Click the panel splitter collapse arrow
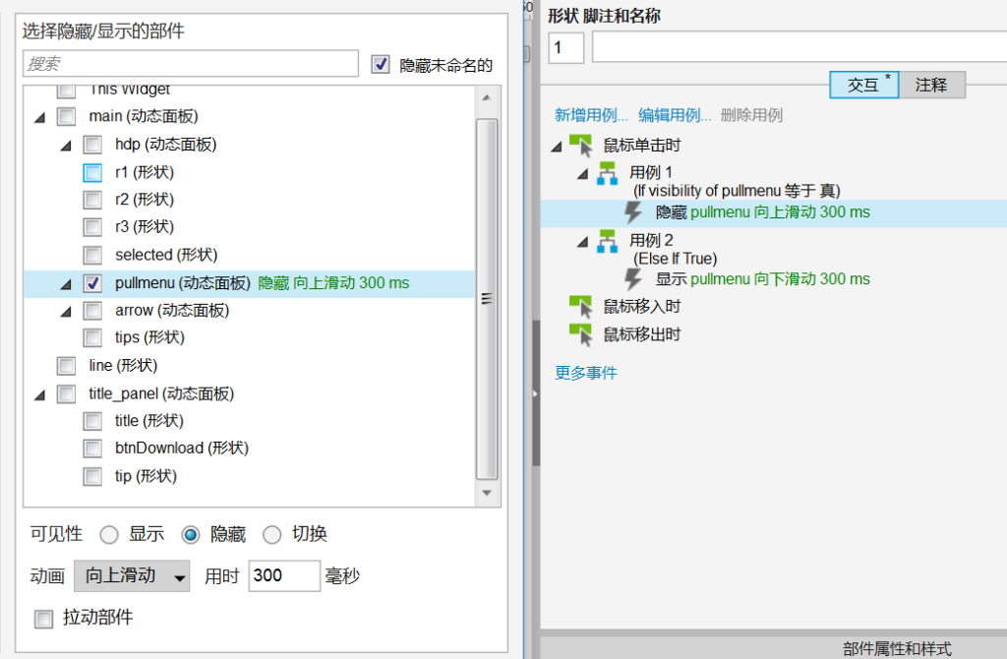This screenshot has height=659, width=1007. (x=535, y=393)
